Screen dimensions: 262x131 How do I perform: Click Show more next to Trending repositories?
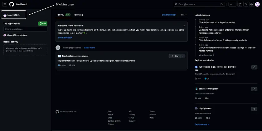(x=90, y=48)
